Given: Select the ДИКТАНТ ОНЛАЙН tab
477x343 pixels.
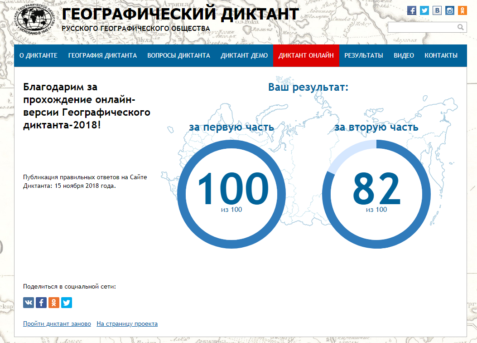Looking at the screenshot, I should 306,55.
